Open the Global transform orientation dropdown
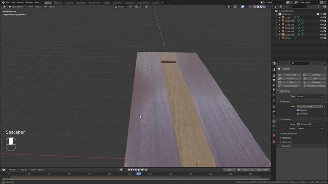The width and height of the screenshot is (328, 184). click(x=121, y=7)
